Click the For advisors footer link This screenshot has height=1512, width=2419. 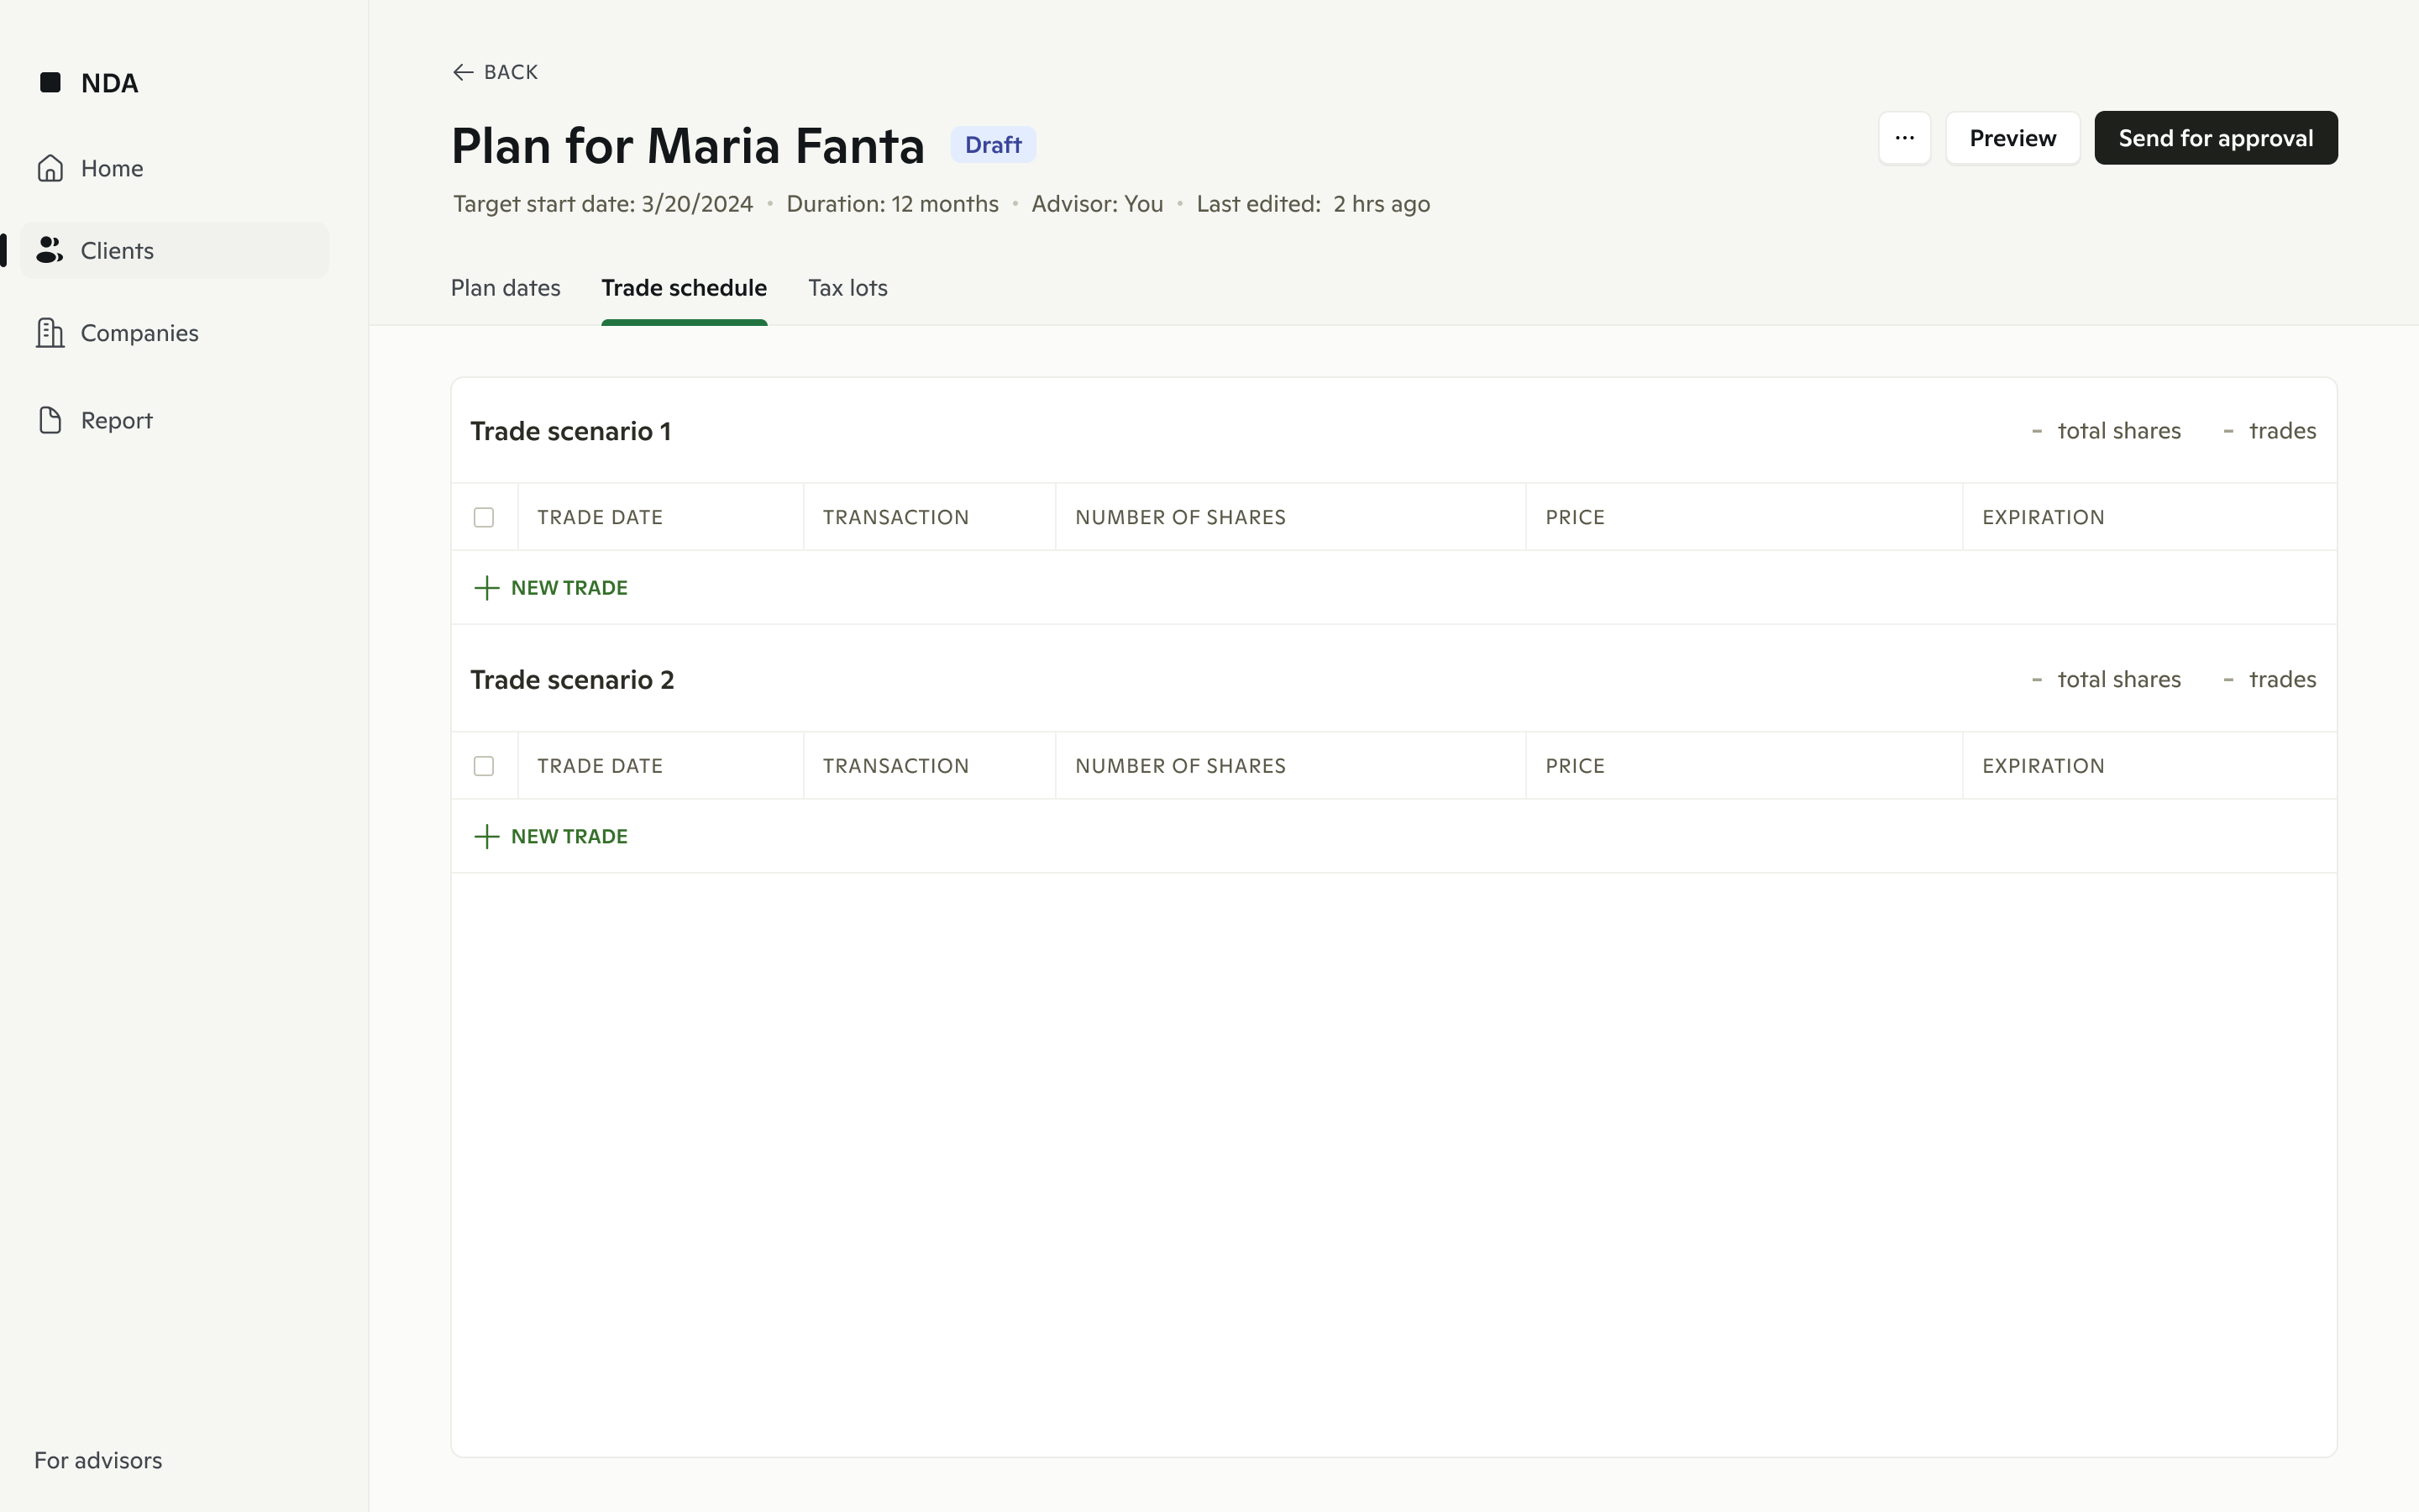(x=98, y=1460)
